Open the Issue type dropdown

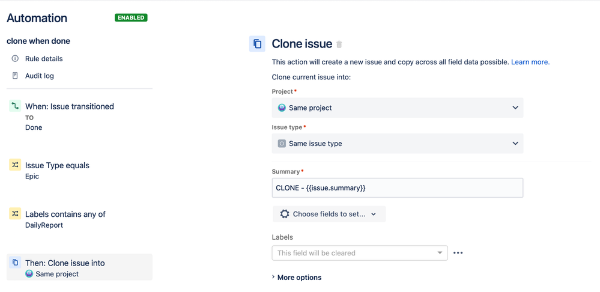397,144
